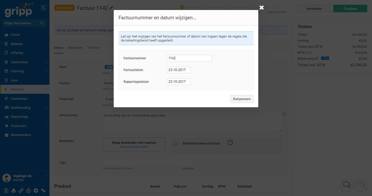Viewport: 372px width, 196px height.
Task: Open Medewerkers in the sidebar
Action: point(25,135)
